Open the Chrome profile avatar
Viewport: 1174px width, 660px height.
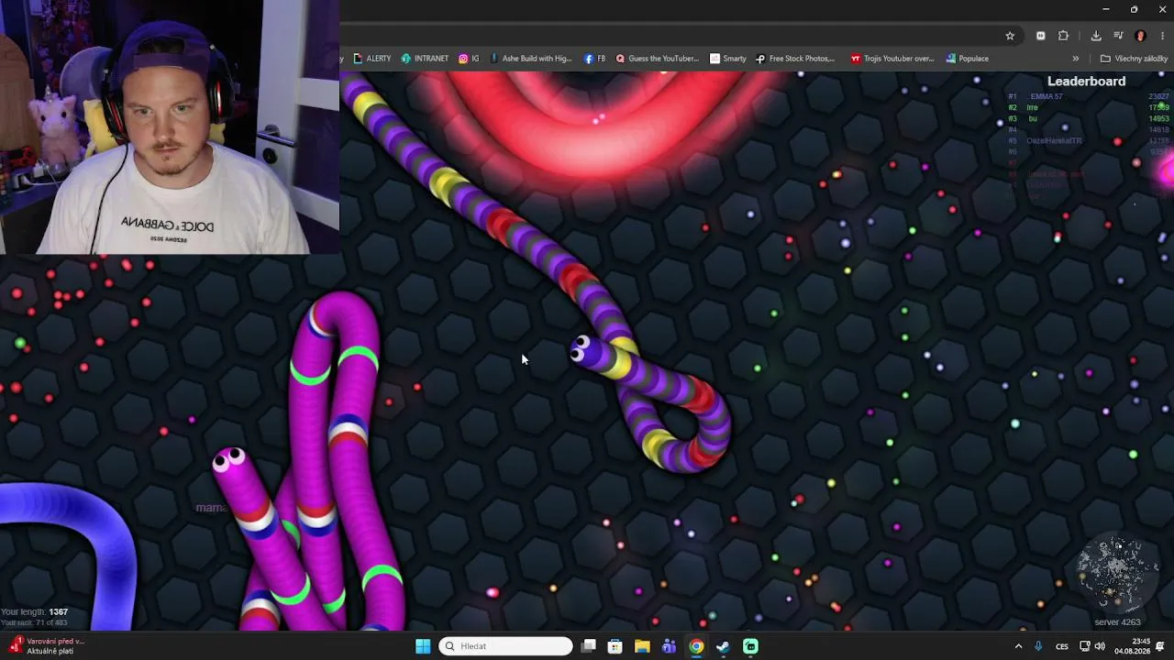pos(1141,36)
